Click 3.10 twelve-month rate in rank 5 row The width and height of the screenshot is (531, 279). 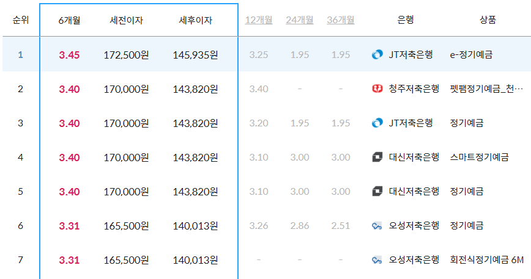pyautogui.click(x=259, y=192)
